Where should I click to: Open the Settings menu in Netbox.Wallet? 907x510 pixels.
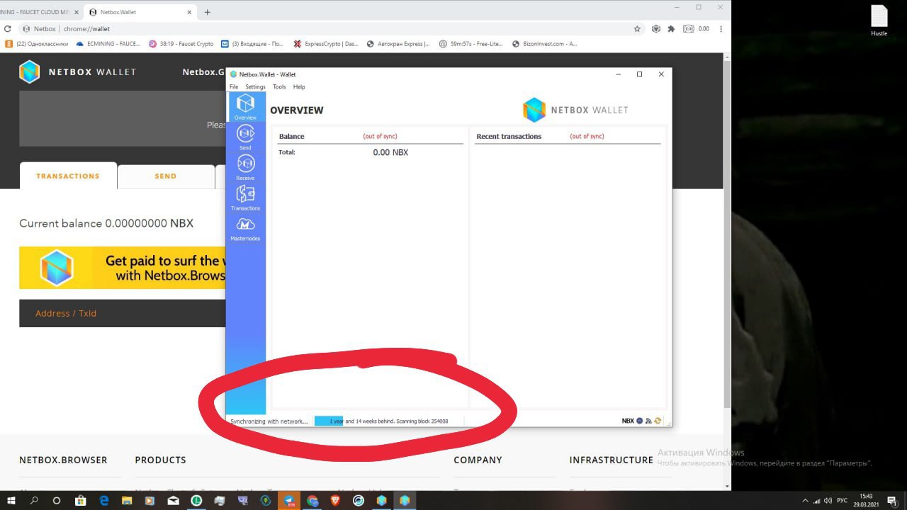coord(255,86)
